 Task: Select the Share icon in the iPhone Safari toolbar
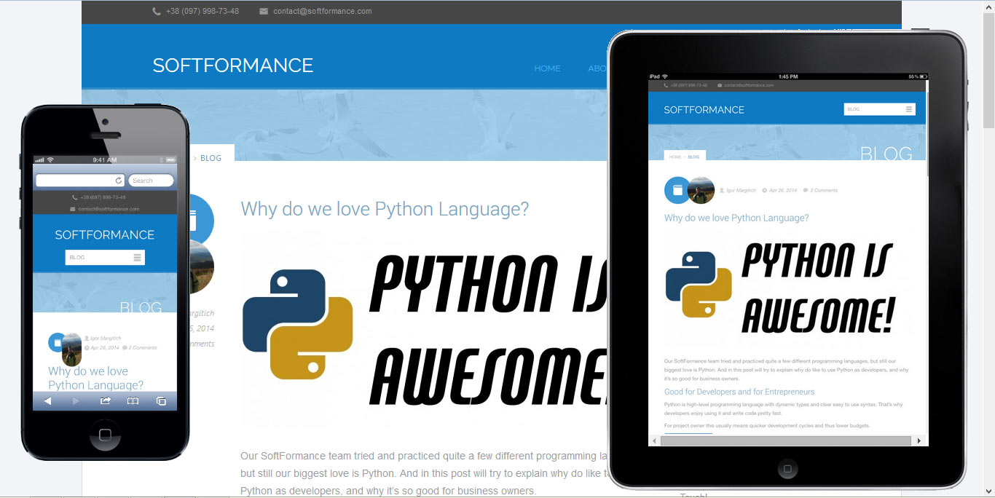coord(105,400)
